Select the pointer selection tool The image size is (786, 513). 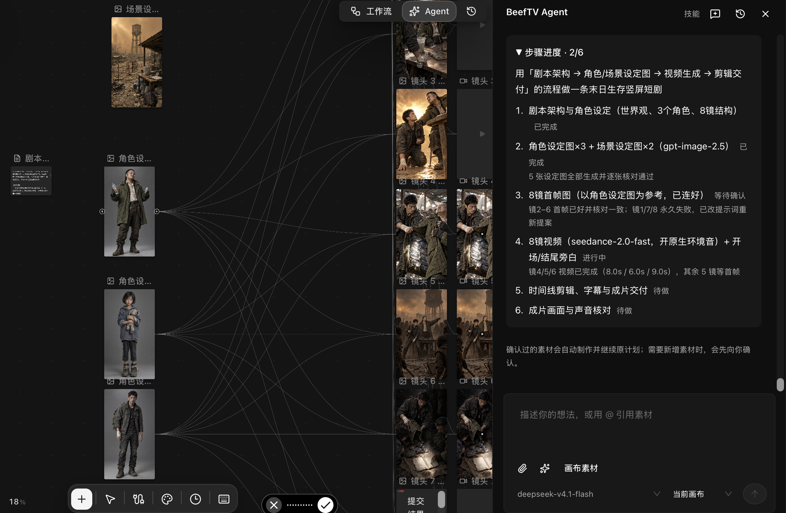coord(110,499)
